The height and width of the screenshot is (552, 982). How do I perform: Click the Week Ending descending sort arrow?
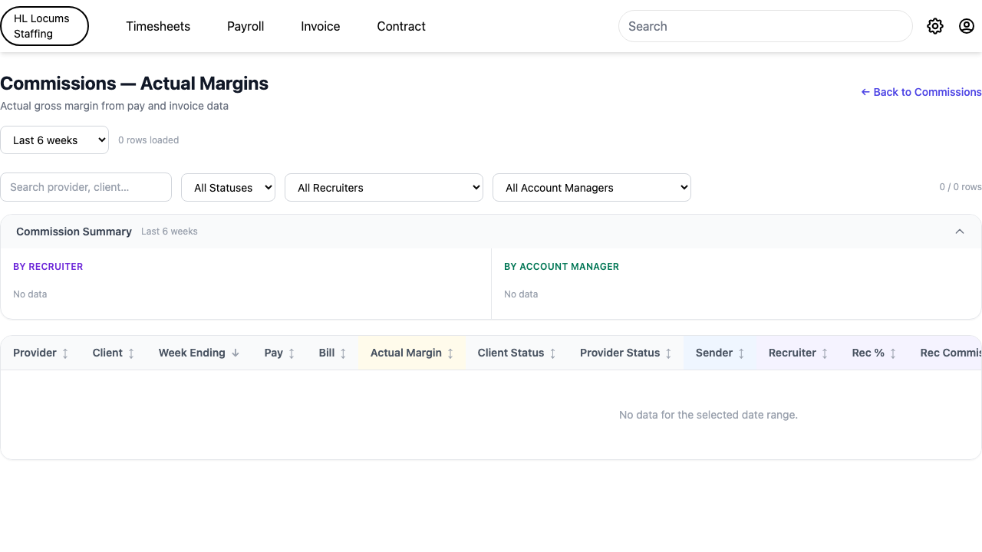[236, 353]
